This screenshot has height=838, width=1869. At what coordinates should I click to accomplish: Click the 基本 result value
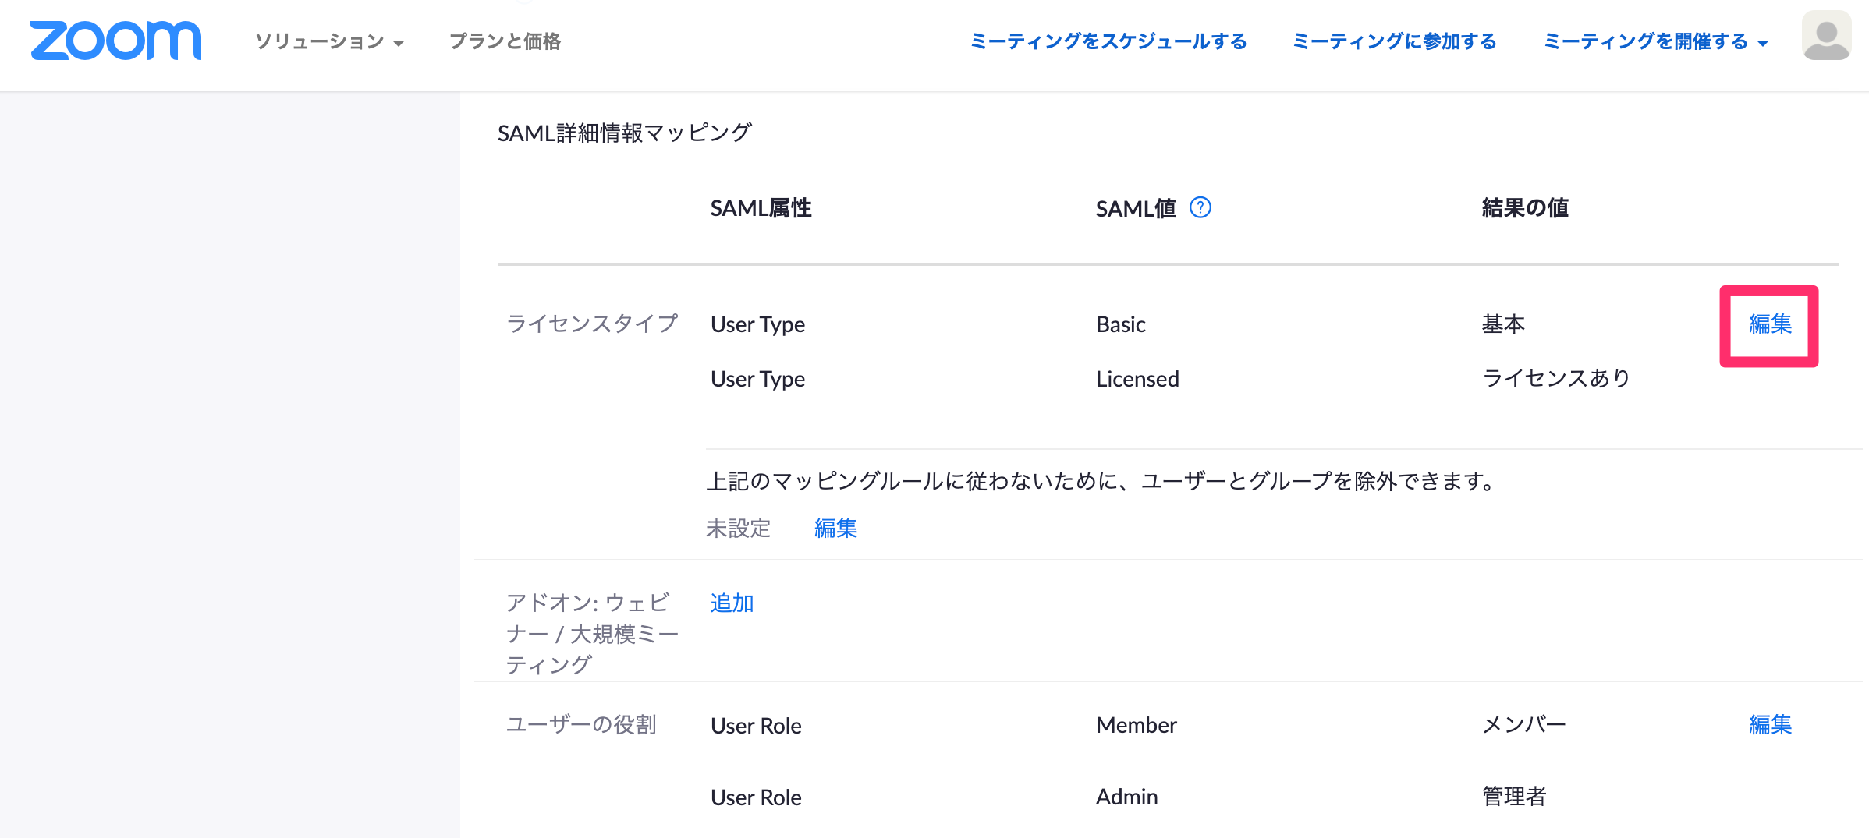pyautogui.click(x=1503, y=324)
